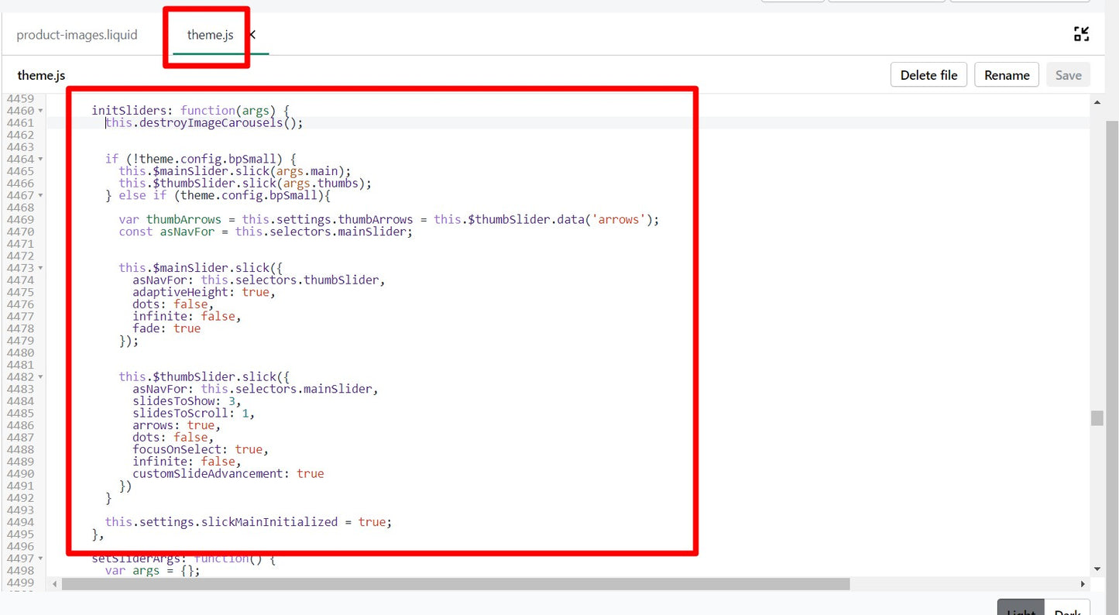Exit fullscreen editor using collapse icon
The height and width of the screenshot is (615, 1119).
(1081, 34)
